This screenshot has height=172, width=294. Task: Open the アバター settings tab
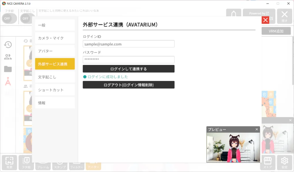coord(55,51)
